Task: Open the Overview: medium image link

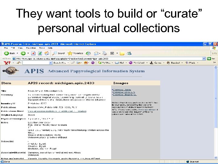Action: point(124,92)
